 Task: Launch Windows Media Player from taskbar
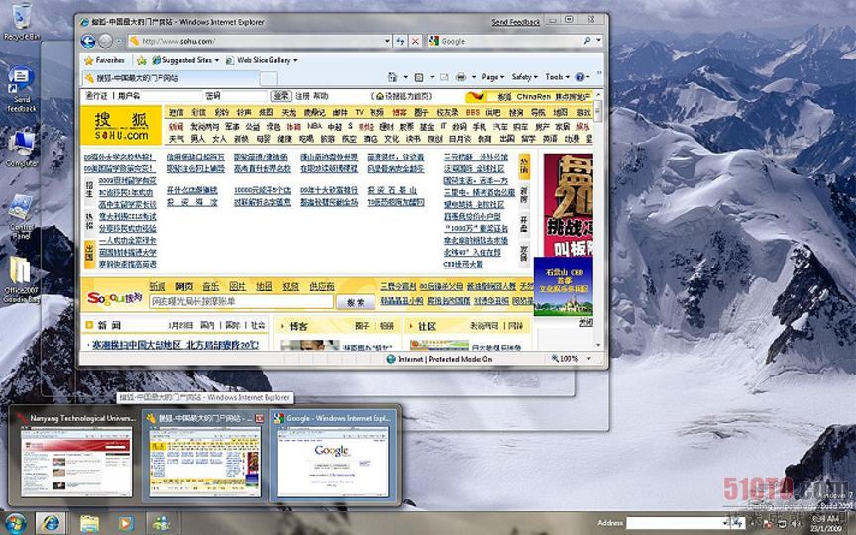126,523
